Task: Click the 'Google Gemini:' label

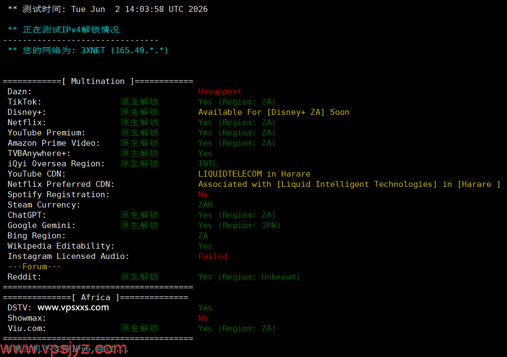Action: point(41,225)
